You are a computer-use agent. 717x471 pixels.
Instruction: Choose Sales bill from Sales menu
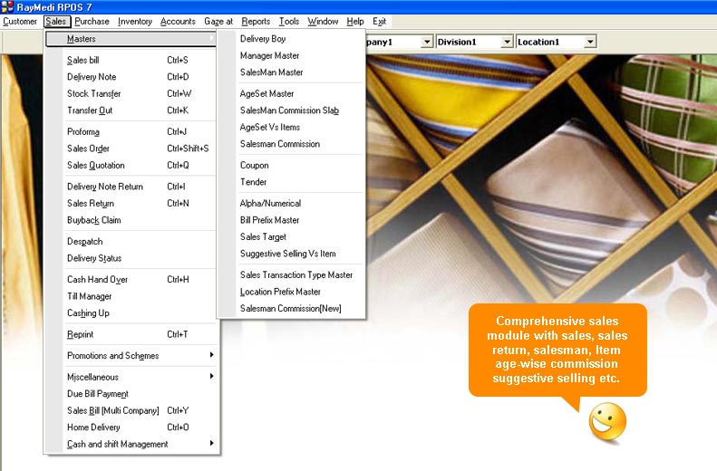click(131, 60)
